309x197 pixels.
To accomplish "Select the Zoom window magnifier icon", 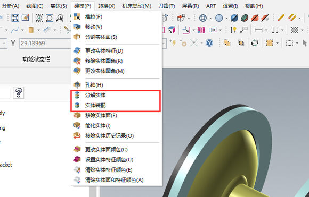I will tap(39, 18).
